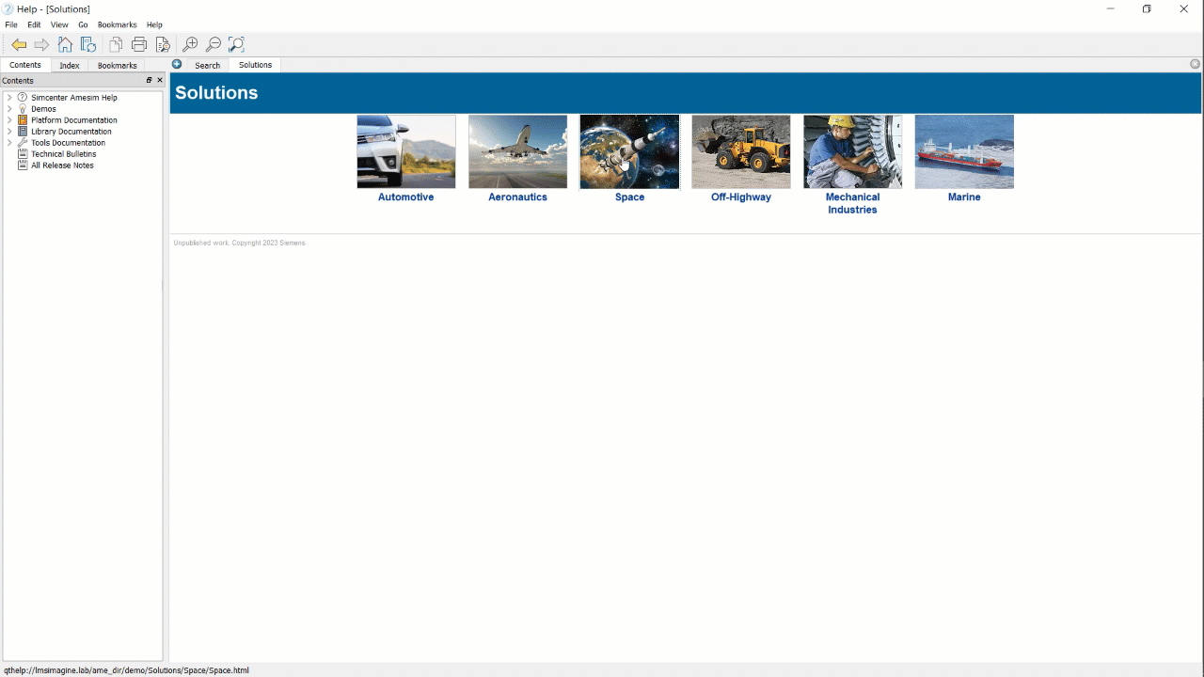1204x677 pixels.
Task: Click the Zoom out magnifier icon
Action: [x=214, y=44]
